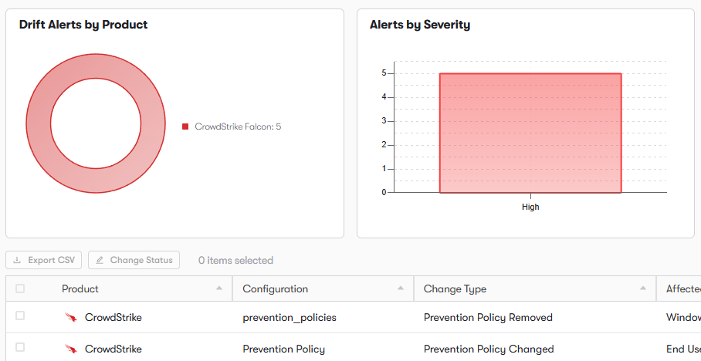Click the CrowdStrike logo in the Prevention Policy Changed row
Image resolution: width=701 pixels, height=361 pixels.
70,349
